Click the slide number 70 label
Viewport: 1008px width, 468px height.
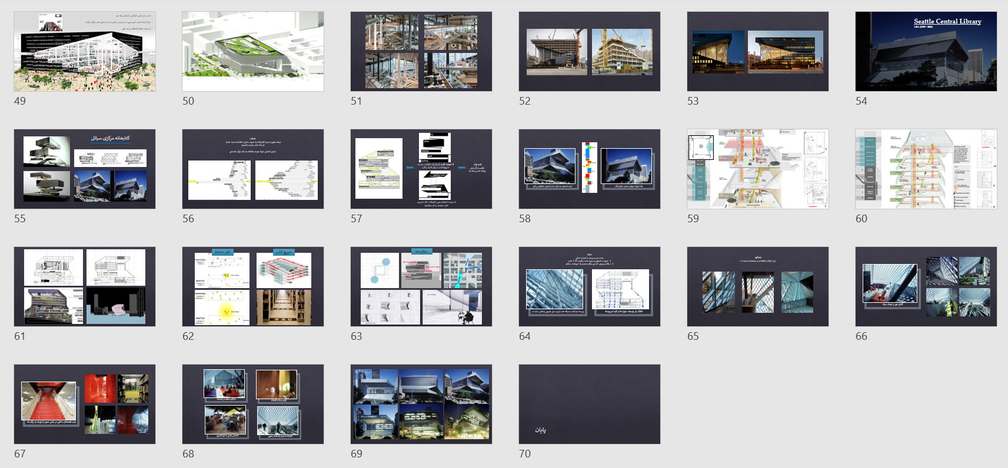(525, 454)
